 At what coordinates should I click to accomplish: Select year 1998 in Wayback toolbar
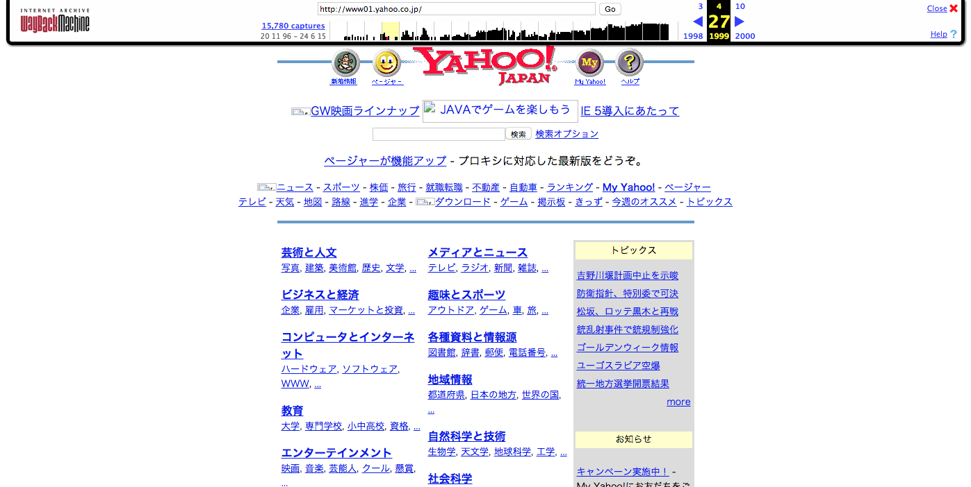pos(693,36)
